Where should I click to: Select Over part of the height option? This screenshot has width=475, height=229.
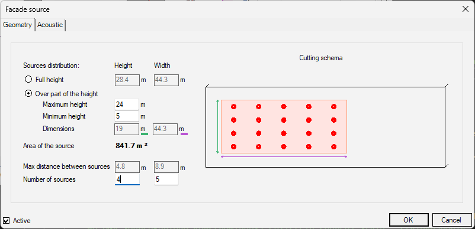tap(28, 93)
